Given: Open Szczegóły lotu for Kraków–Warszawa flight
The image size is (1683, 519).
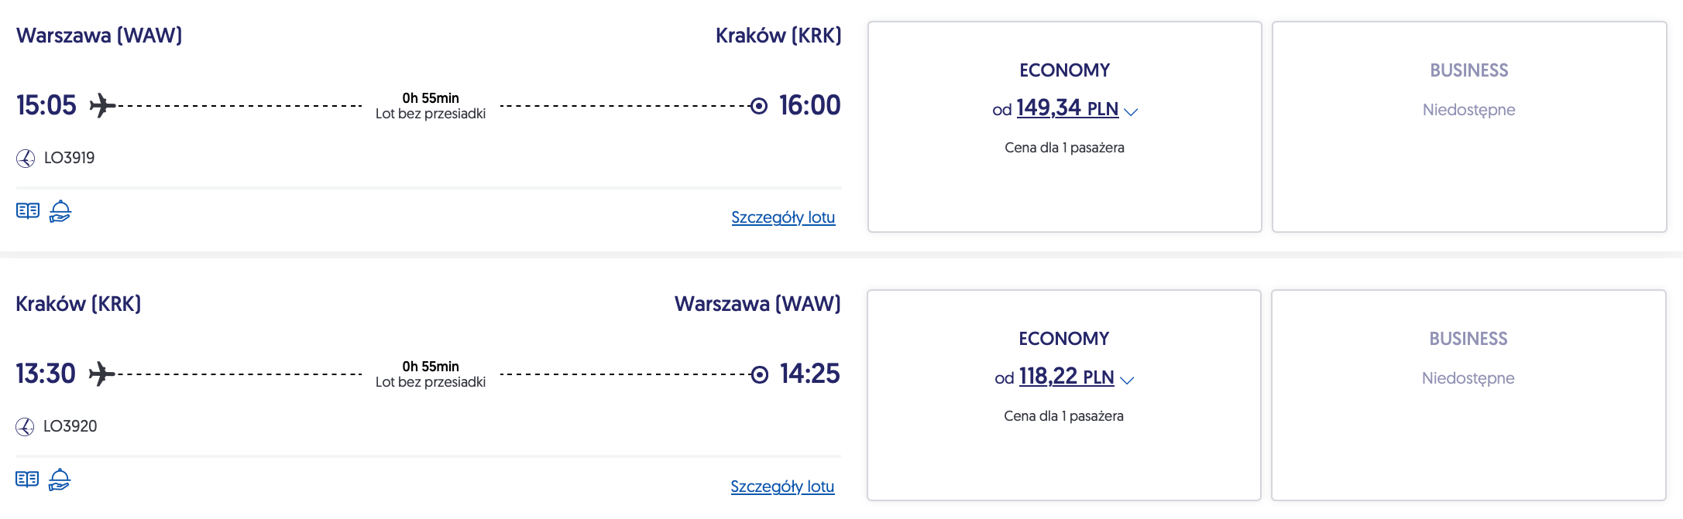Looking at the screenshot, I should tap(782, 487).
